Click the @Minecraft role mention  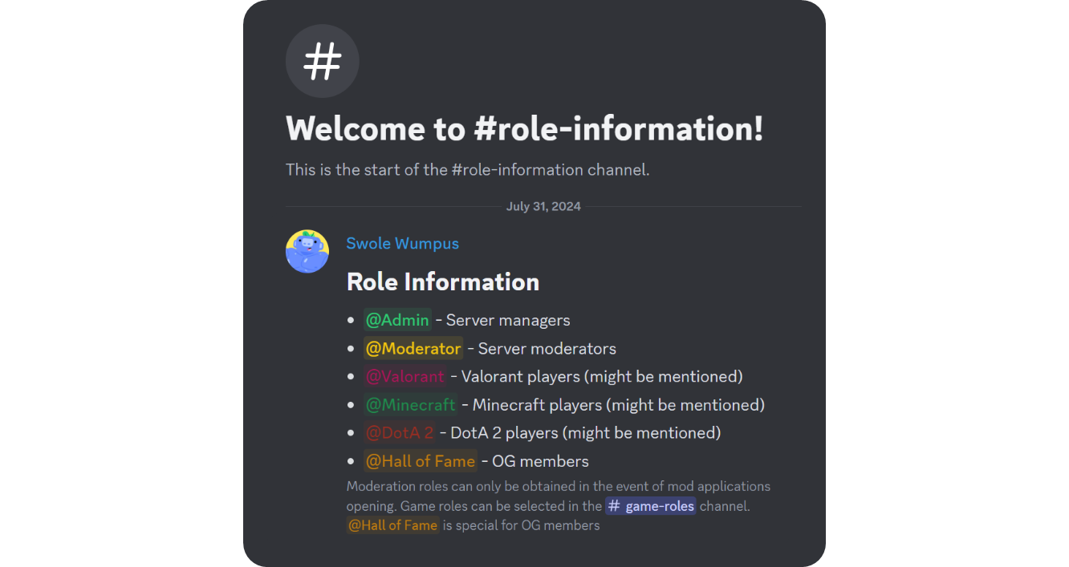pos(410,404)
